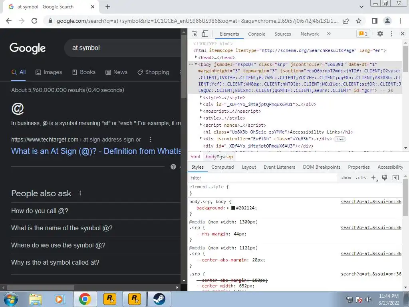This screenshot has height=307, width=409.
Task: Close the 'at symbol' tab
Action: tap(93, 7)
